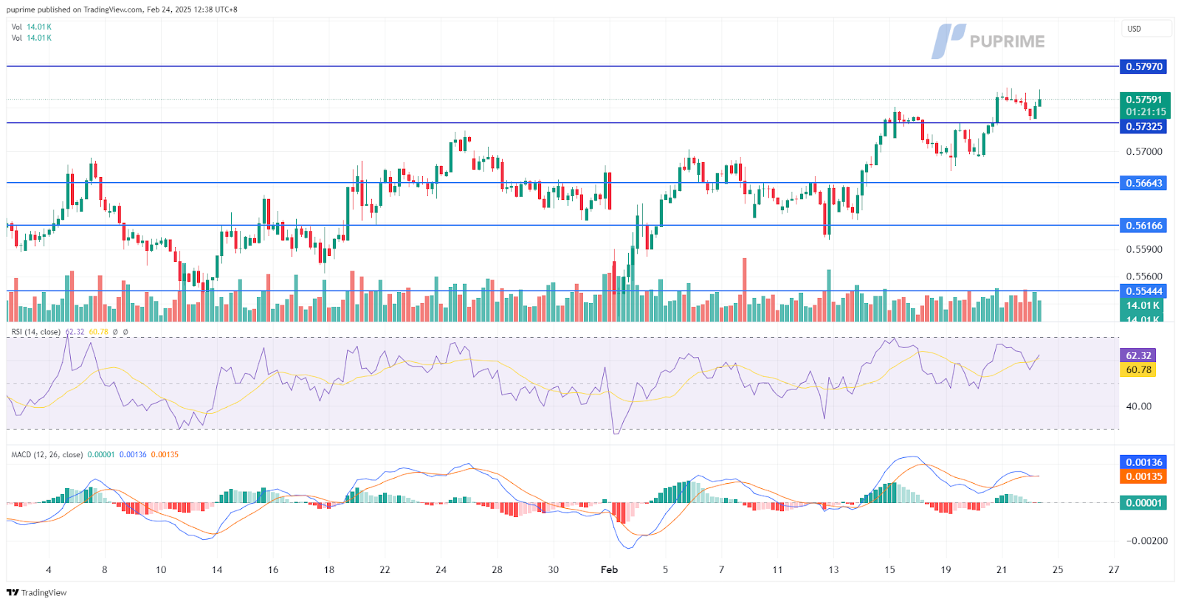Click the -0.00200 MACD axis value

[1147, 541]
